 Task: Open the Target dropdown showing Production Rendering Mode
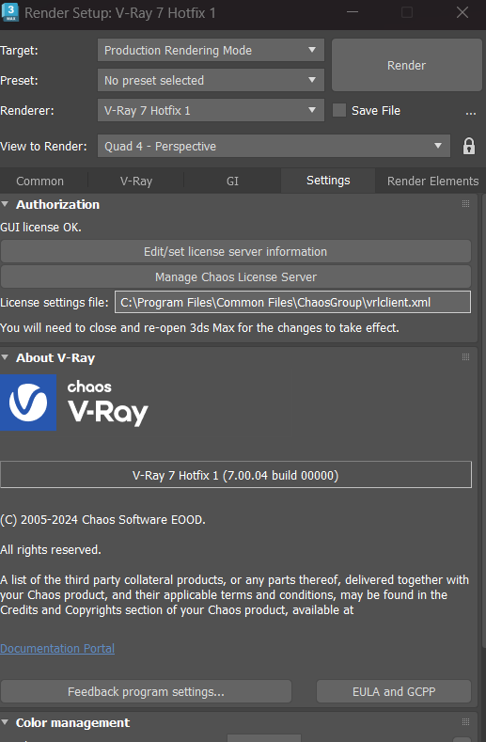point(211,50)
